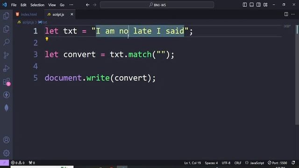The image size is (299, 168).
Task: Click the vertical editor scrollbar
Action: click(x=297, y=74)
